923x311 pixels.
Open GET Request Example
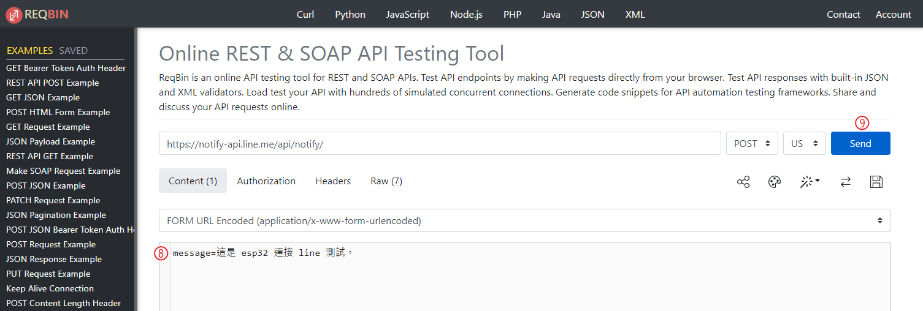click(48, 127)
